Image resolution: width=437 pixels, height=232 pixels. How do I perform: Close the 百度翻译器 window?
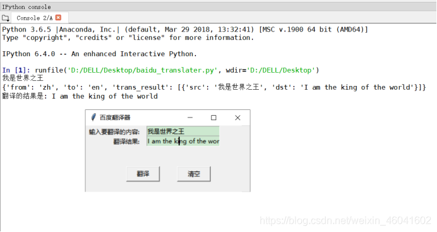tap(237, 118)
